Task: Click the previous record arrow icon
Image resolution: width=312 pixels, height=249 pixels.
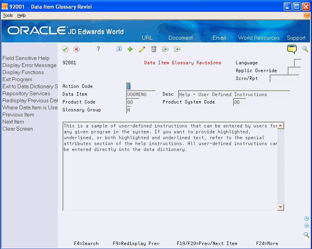Action: pos(165,49)
